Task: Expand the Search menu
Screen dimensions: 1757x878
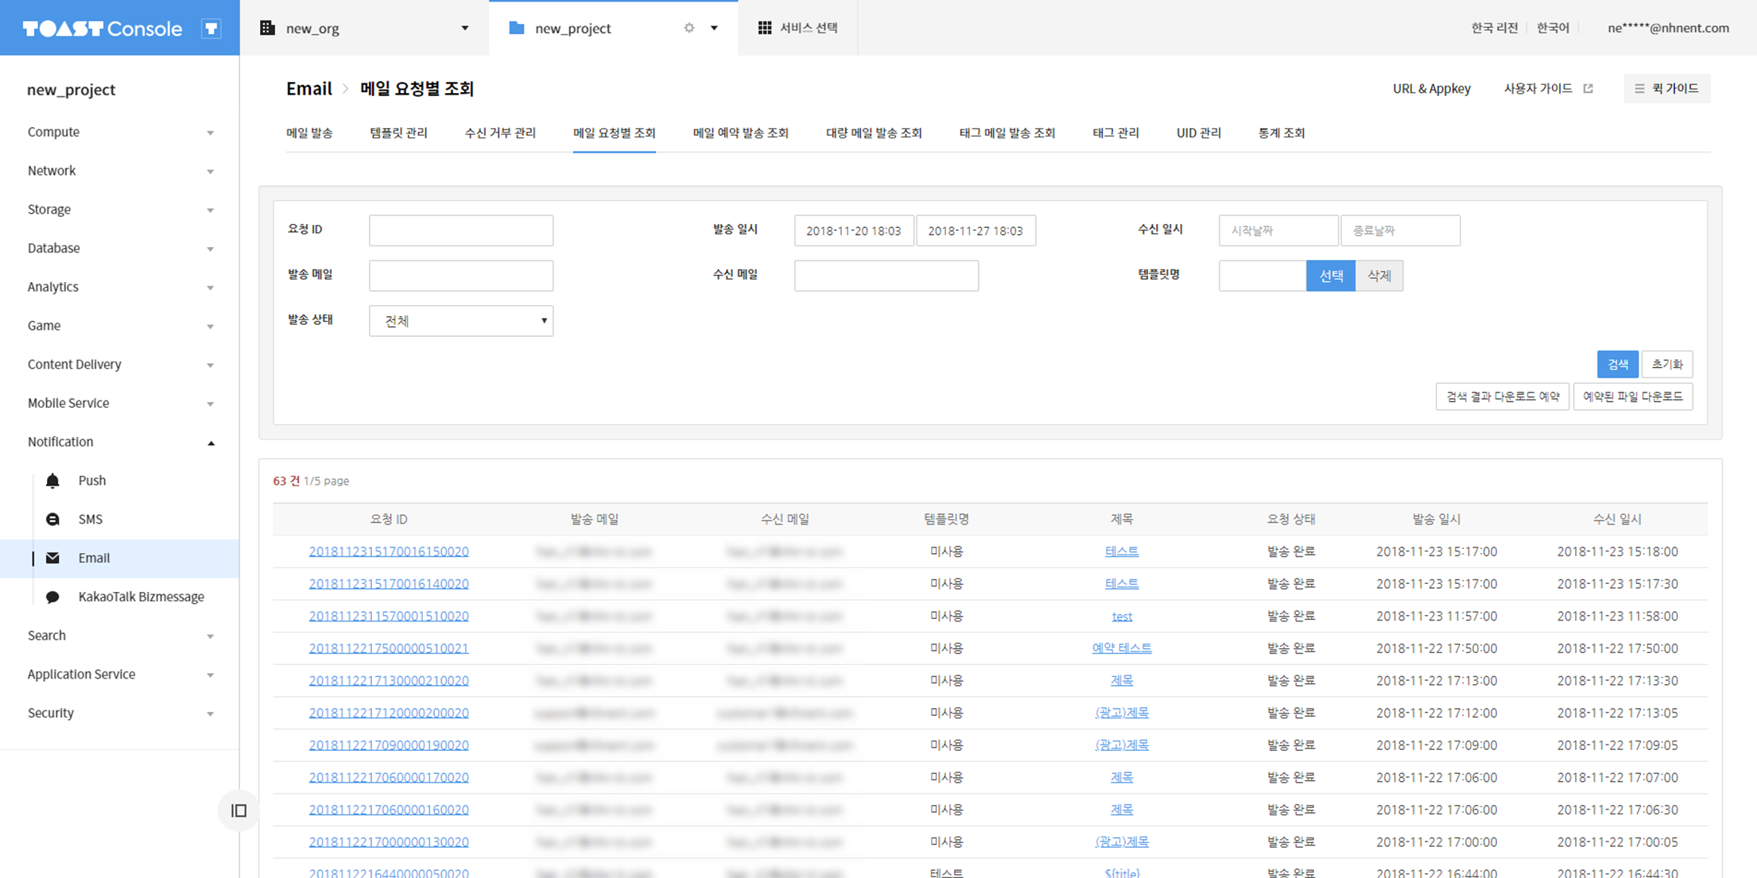Action: [119, 636]
